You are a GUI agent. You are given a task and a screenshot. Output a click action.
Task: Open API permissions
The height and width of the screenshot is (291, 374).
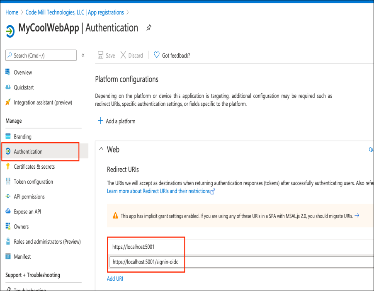click(x=29, y=196)
